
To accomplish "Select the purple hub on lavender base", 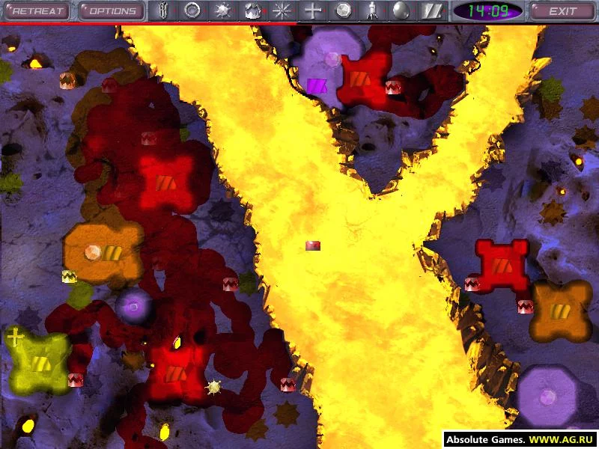I will (x=317, y=85).
